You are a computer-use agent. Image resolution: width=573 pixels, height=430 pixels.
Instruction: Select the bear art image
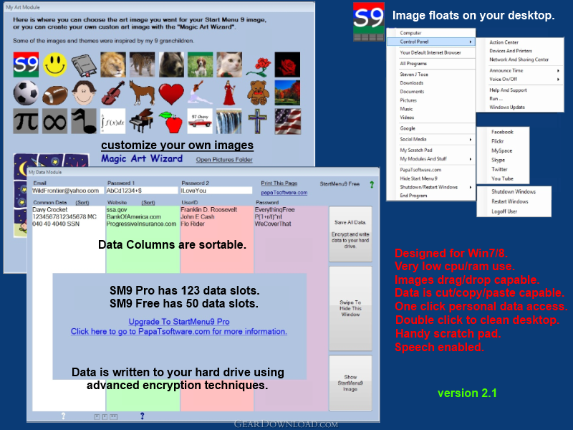[171, 64]
